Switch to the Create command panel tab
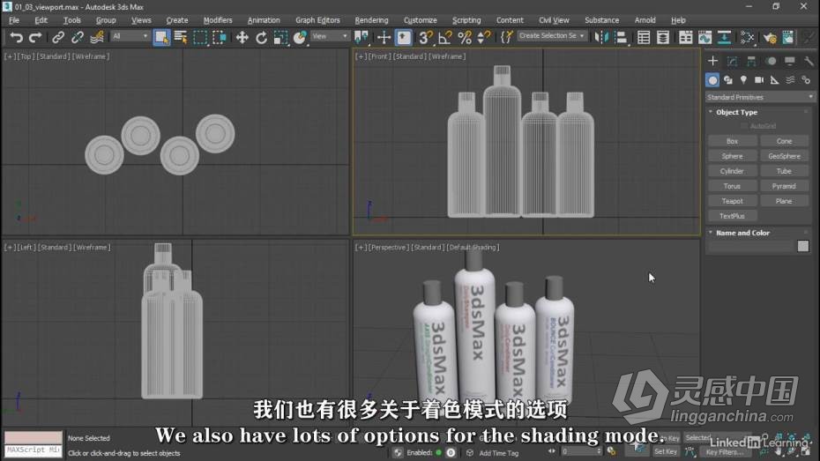Image resolution: width=820 pixels, height=461 pixels. (712, 61)
